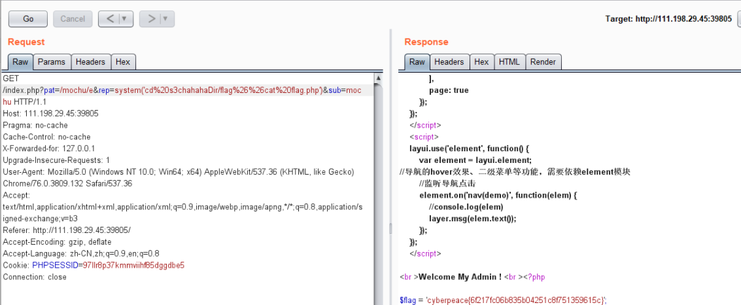Click the Cache-Control: no-cache line
The width and height of the screenshot is (741, 305).
tap(46, 137)
